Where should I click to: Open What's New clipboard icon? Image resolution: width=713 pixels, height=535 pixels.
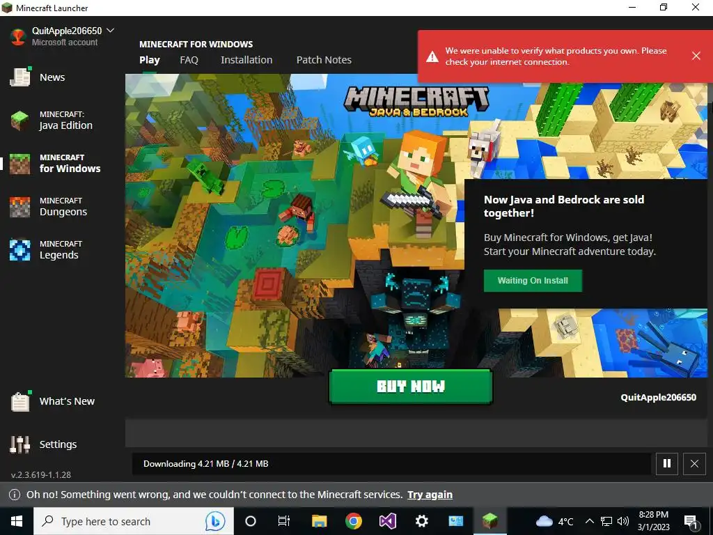click(20, 401)
